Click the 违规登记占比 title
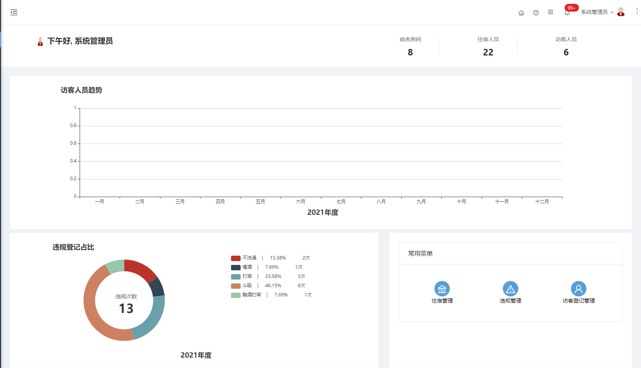This screenshot has height=368, width=641. click(x=73, y=247)
